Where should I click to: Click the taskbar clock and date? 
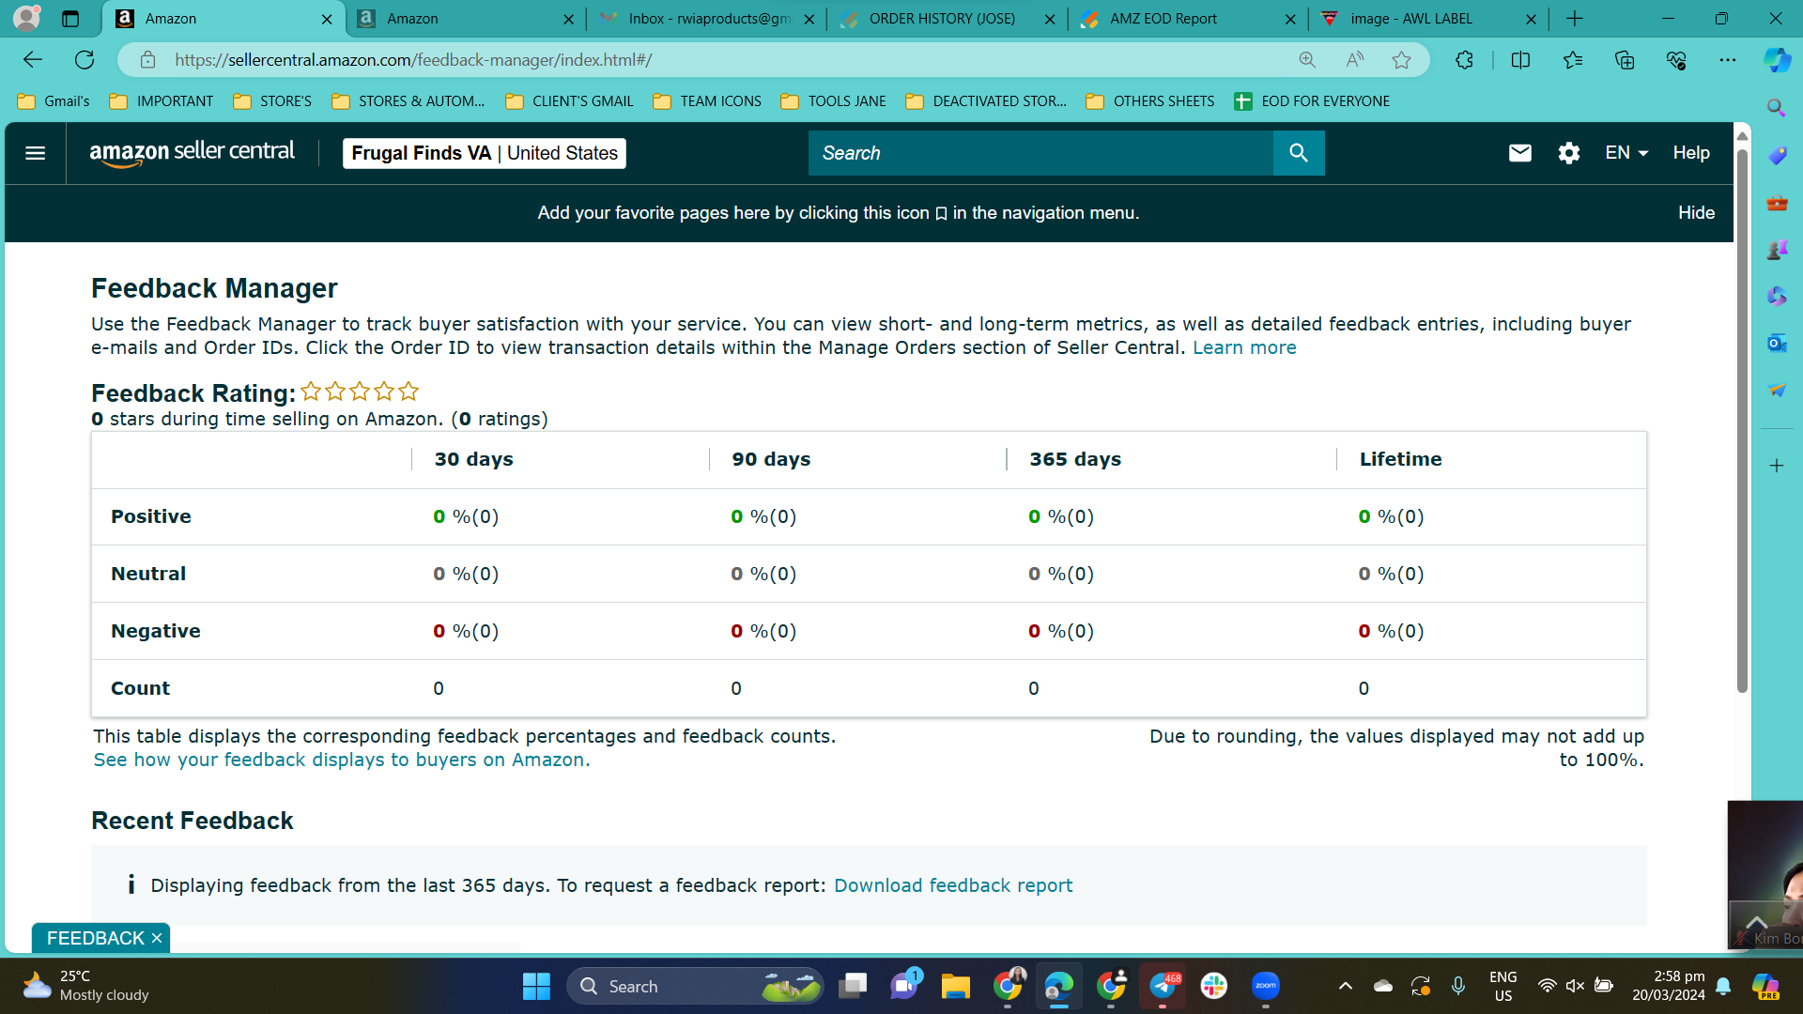[1668, 986]
